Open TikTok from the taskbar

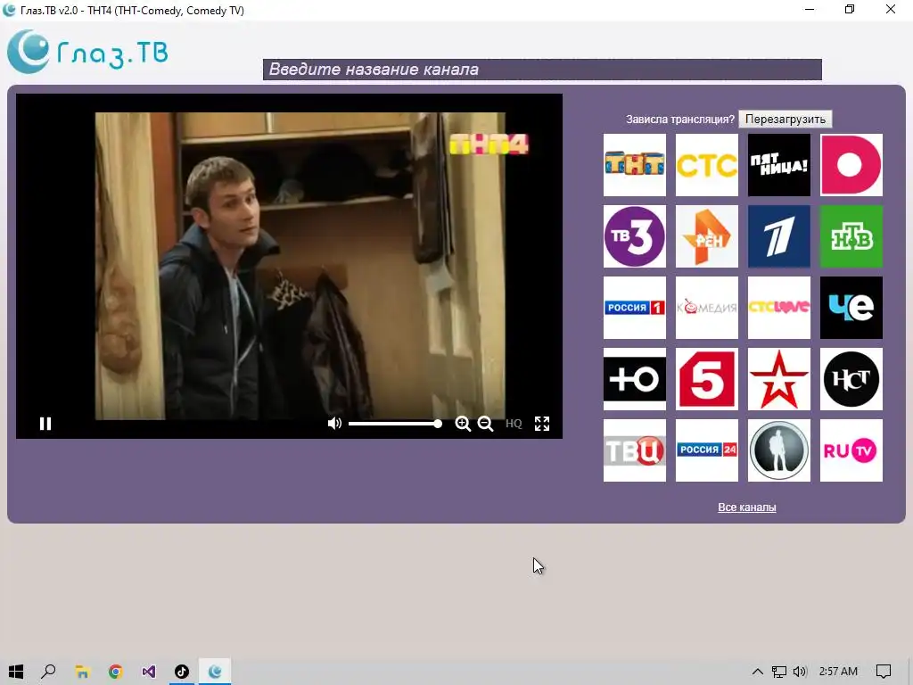[x=182, y=672]
